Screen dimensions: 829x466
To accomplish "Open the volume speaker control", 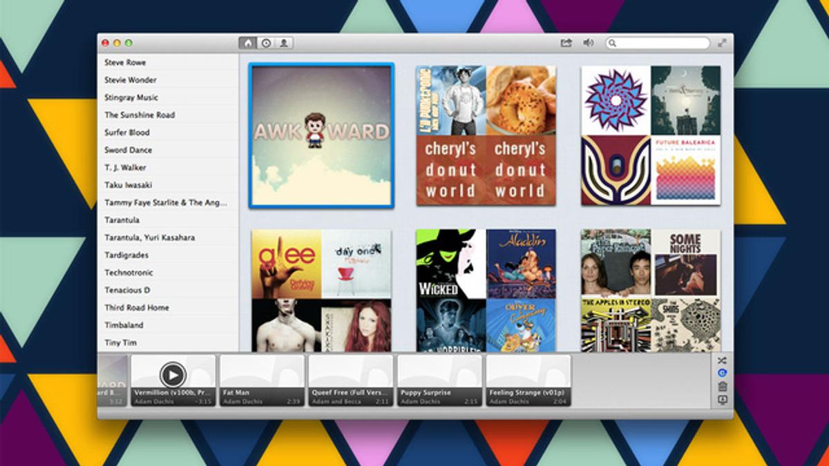I will coord(588,43).
